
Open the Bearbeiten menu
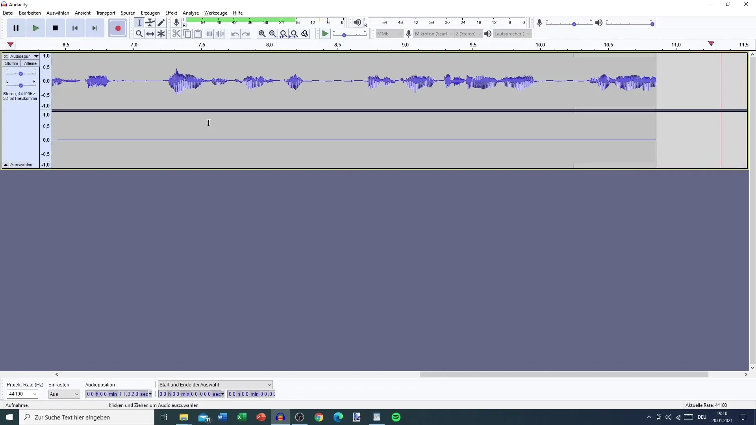click(30, 13)
